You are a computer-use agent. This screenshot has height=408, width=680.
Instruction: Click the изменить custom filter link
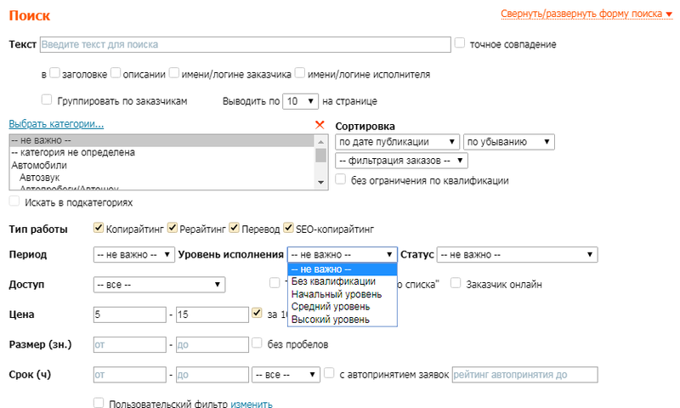(252, 404)
